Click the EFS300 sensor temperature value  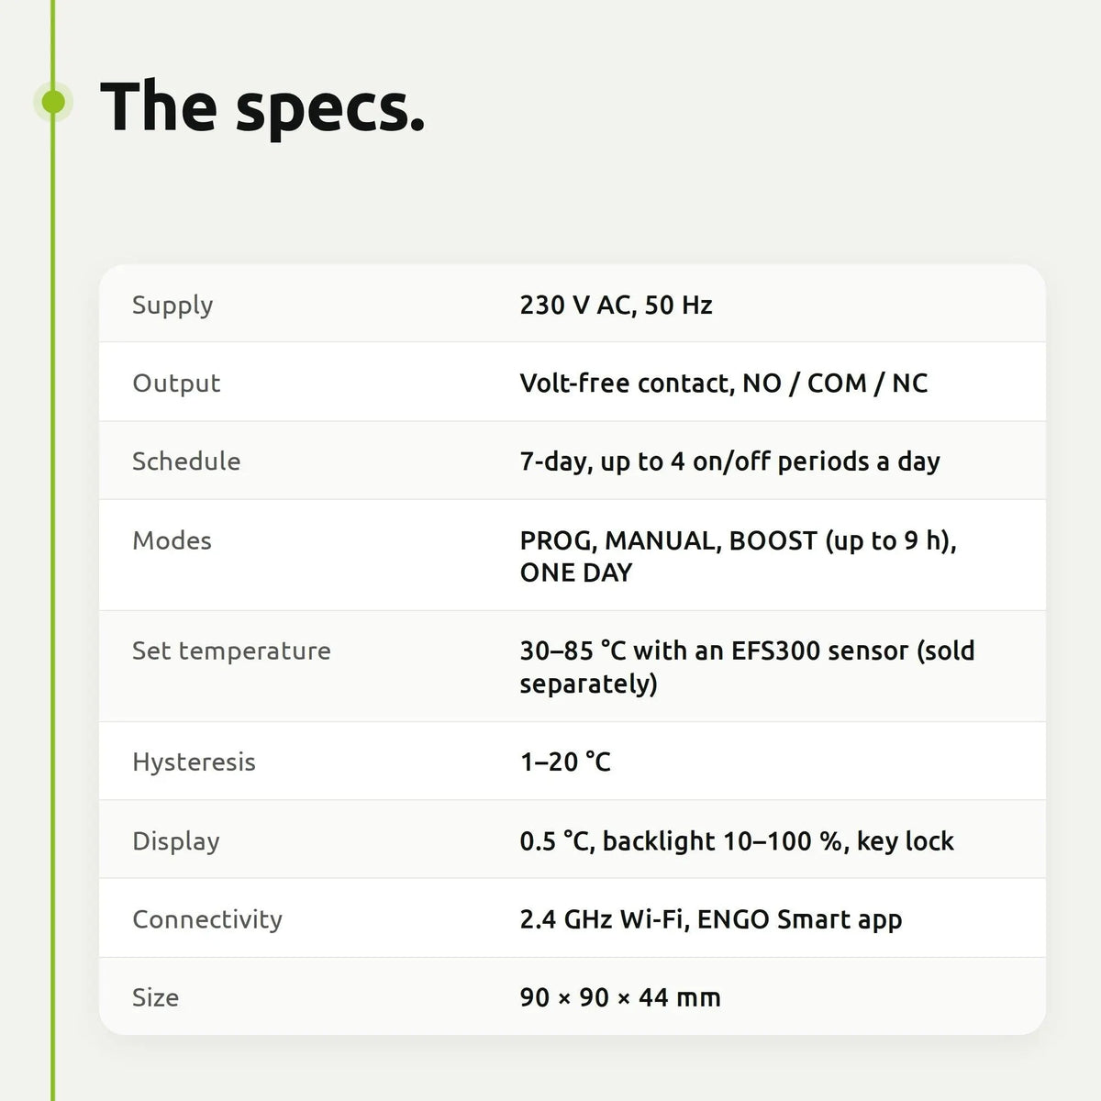click(x=747, y=667)
